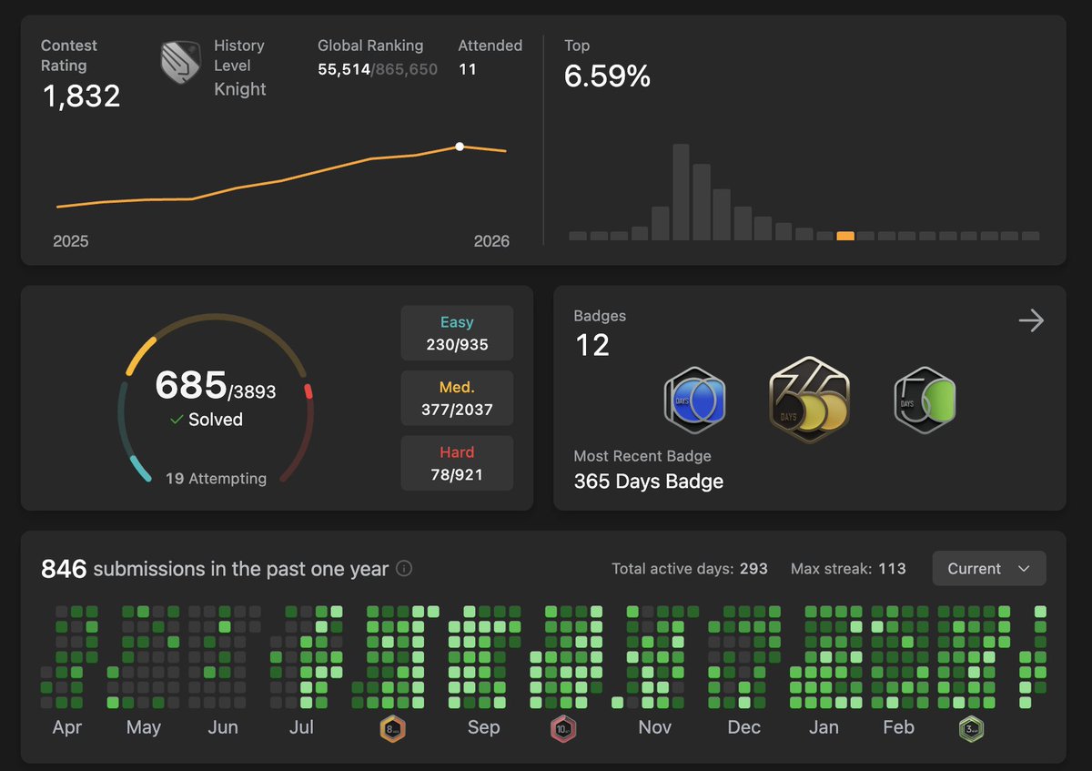Click the May month label

(x=144, y=727)
